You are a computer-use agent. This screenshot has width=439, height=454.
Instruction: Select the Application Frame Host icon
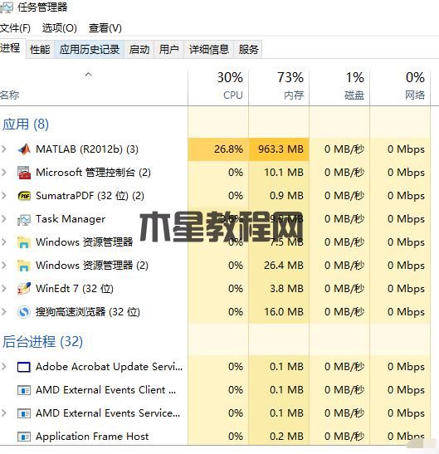tap(24, 437)
